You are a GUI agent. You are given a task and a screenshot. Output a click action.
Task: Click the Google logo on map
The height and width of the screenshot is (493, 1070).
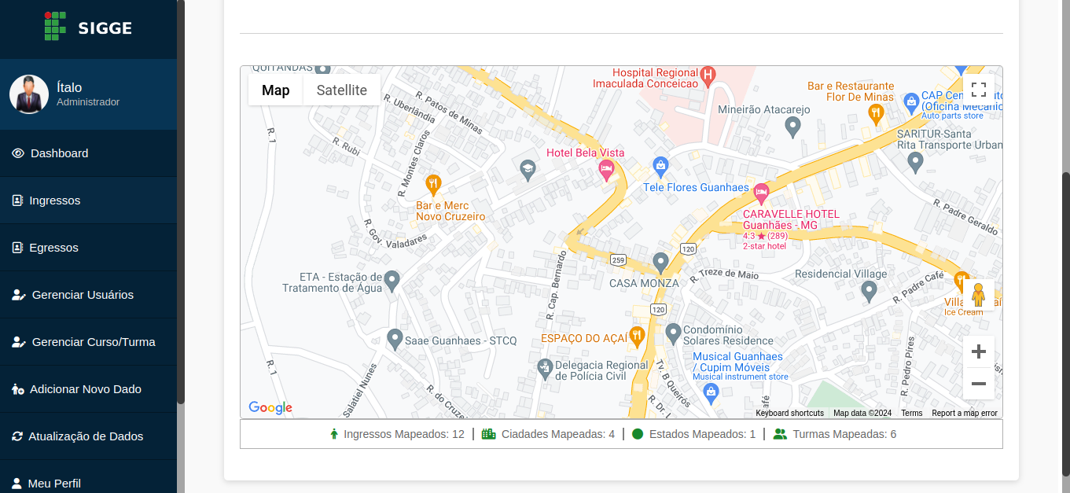[270, 407]
